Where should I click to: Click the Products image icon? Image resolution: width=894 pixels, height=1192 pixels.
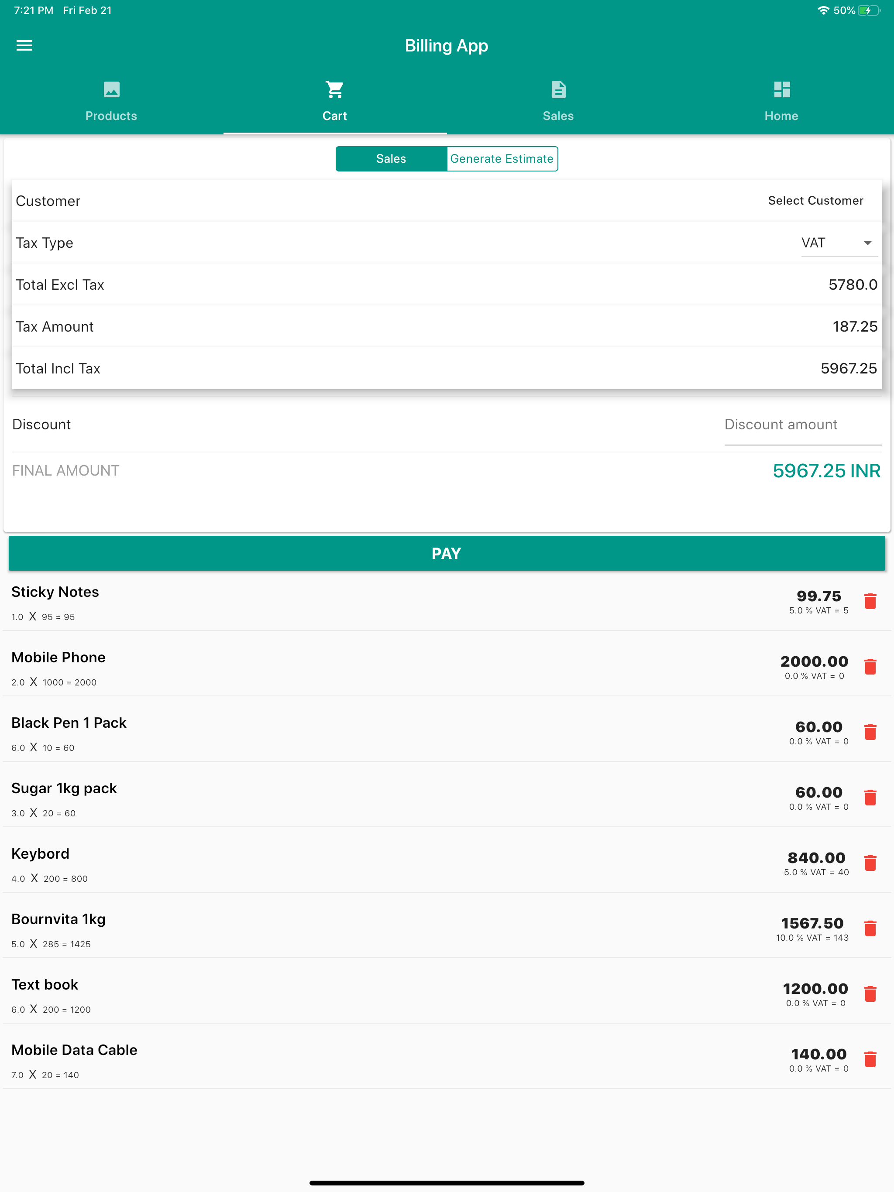coord(112,89)
